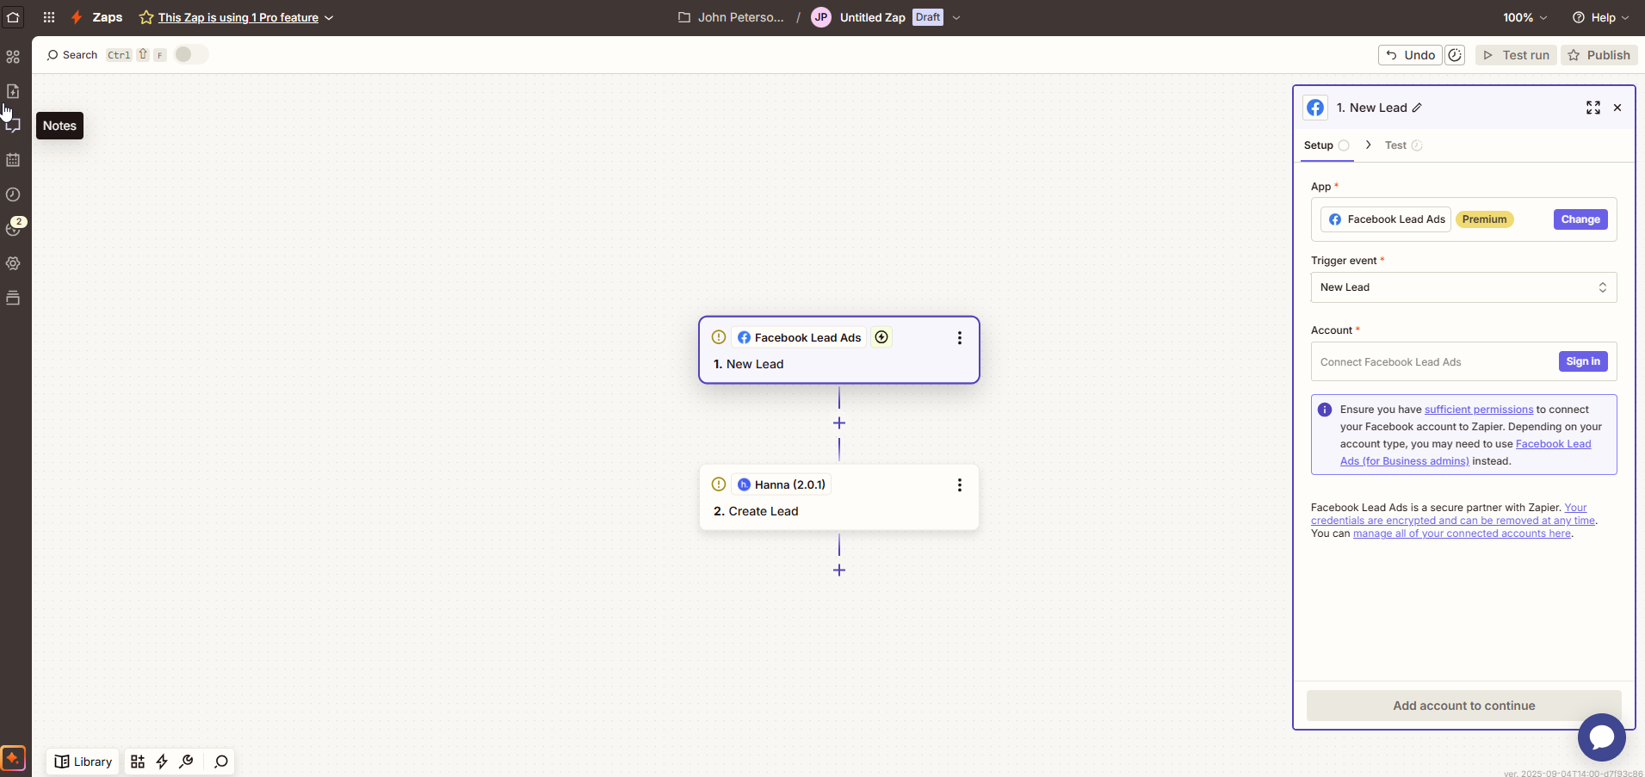Switch to the Test tab
The image size is (1645, 777).
click(x=1403, y=145)
